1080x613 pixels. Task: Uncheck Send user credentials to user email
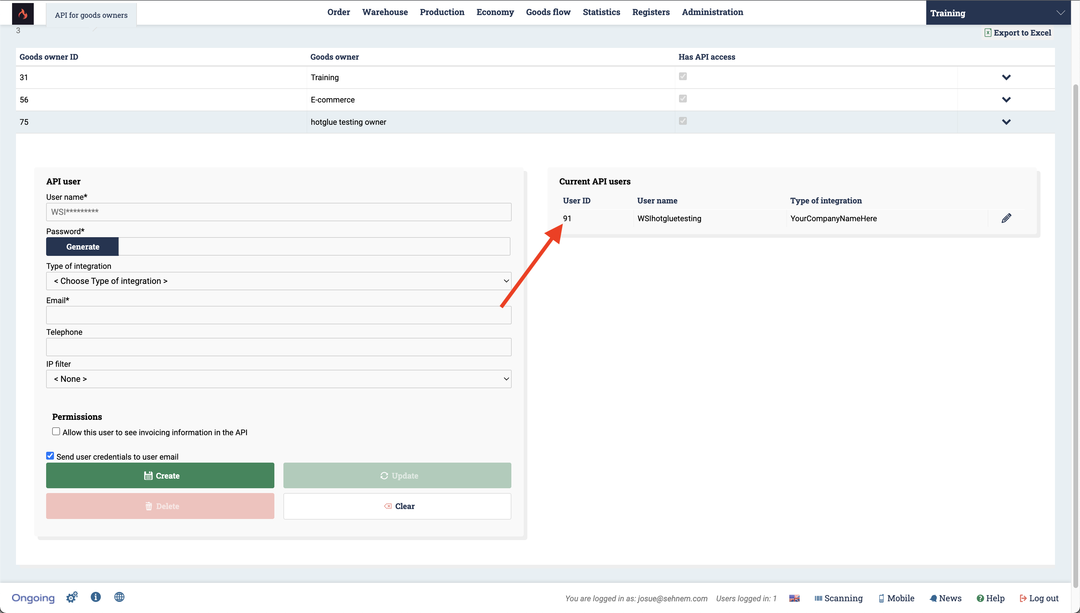pyautogui.click(x=50, y=456)
